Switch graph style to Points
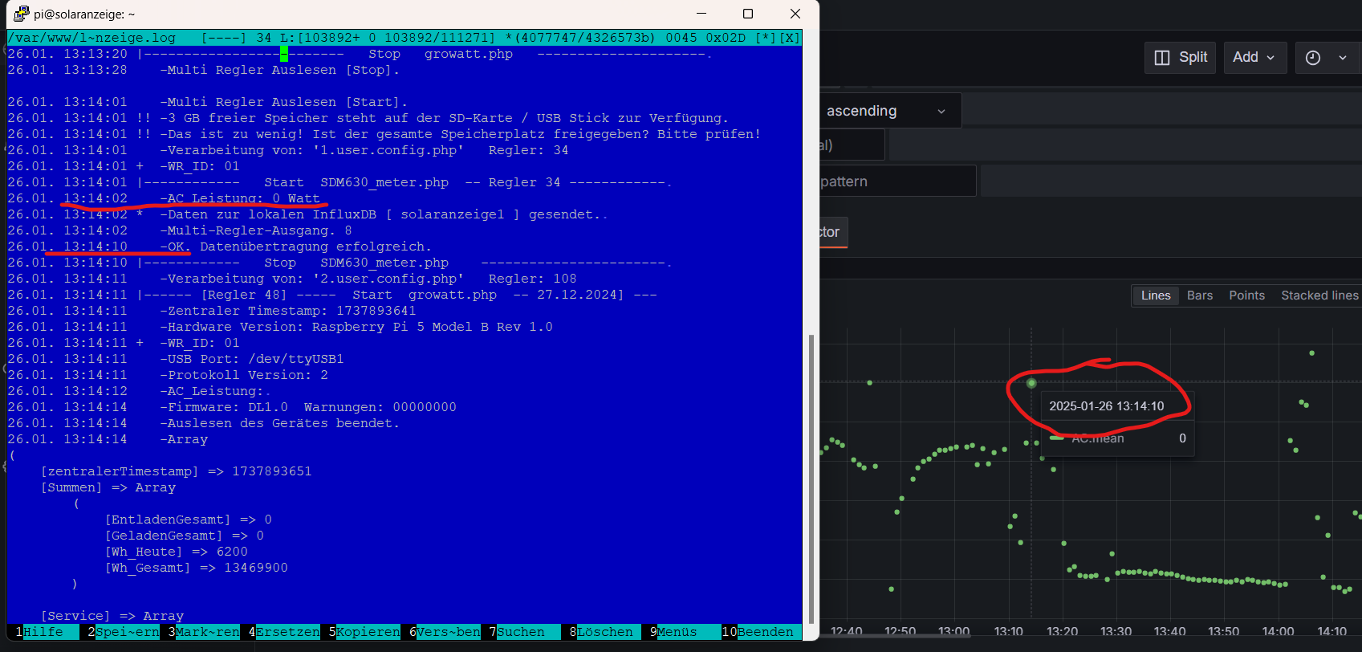The width and height of the screenshot is (1362, 652). click(x=1246, y=295)
